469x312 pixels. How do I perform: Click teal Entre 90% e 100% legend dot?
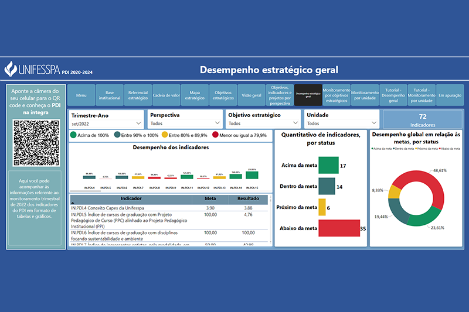117,135
